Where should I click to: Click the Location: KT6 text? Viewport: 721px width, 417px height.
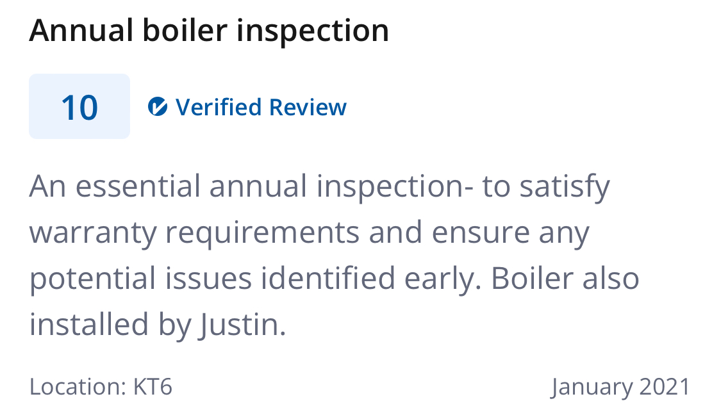pyautogui.click(x=101, y=386)
